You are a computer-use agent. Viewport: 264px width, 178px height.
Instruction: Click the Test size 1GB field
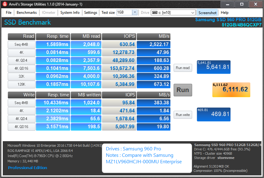point(124,12)
